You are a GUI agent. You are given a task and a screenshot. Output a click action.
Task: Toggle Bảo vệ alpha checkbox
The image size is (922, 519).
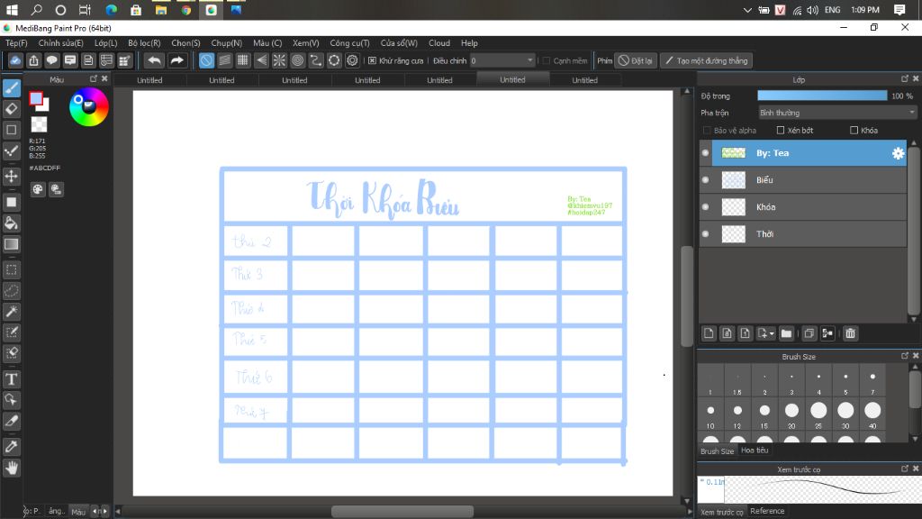pyautogui.click(x=707, y=130)
